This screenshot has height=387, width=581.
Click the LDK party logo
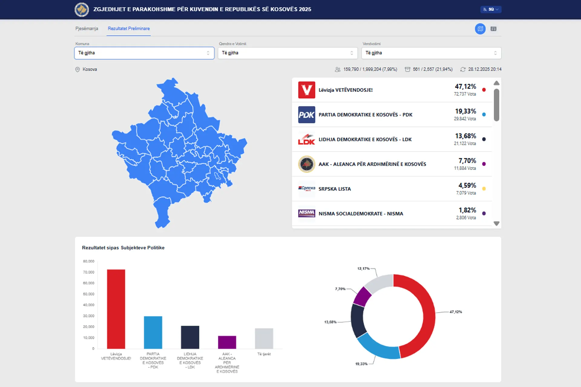tap(307, 139)
